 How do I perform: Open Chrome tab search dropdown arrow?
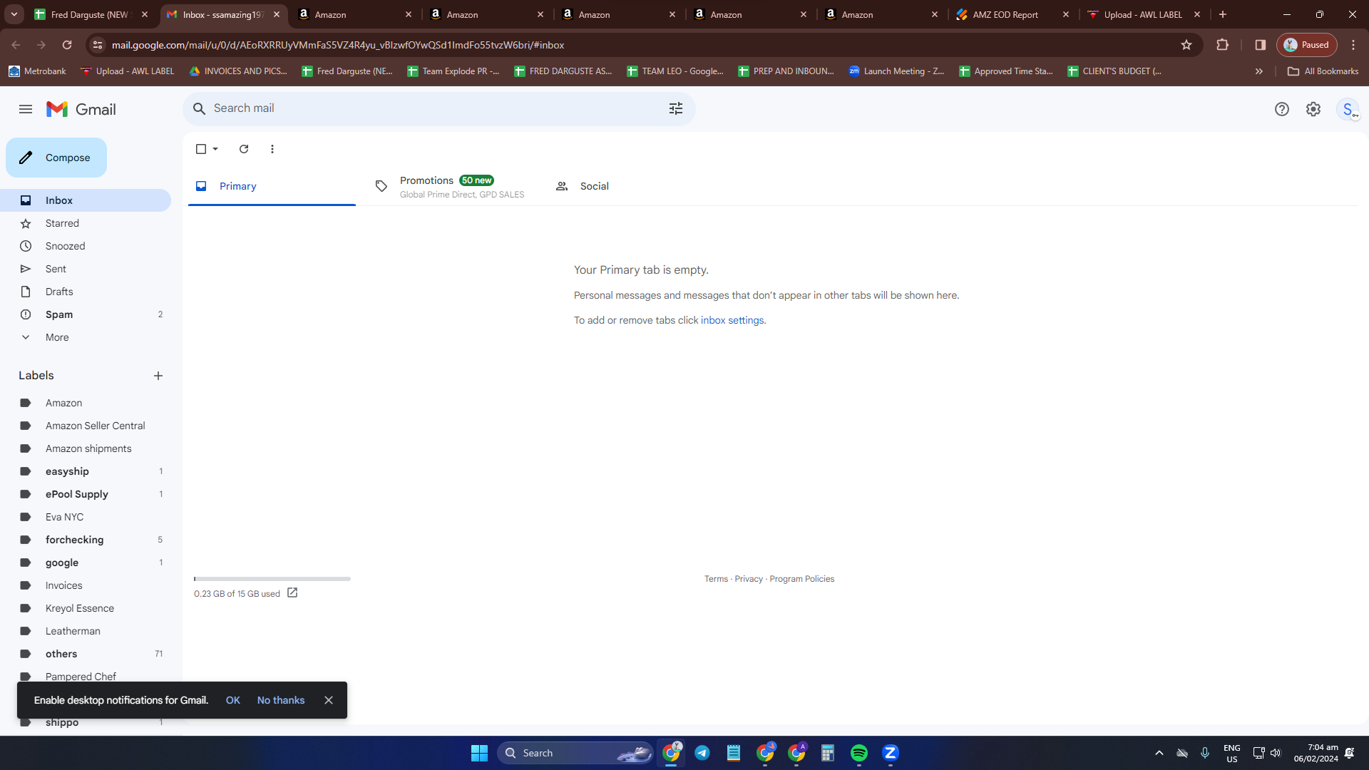pos(14,14)
